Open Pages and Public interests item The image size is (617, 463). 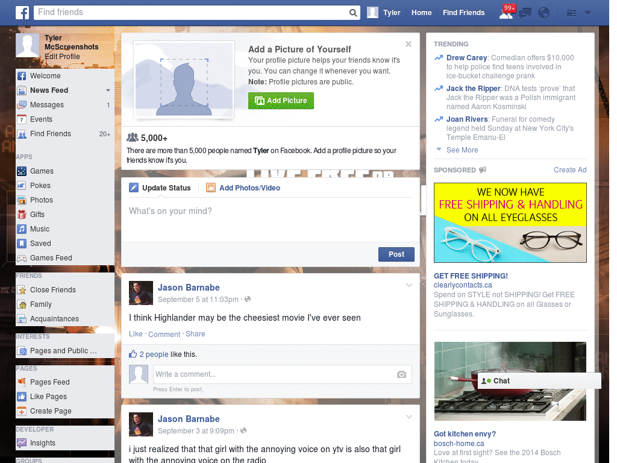pos(65,351)
